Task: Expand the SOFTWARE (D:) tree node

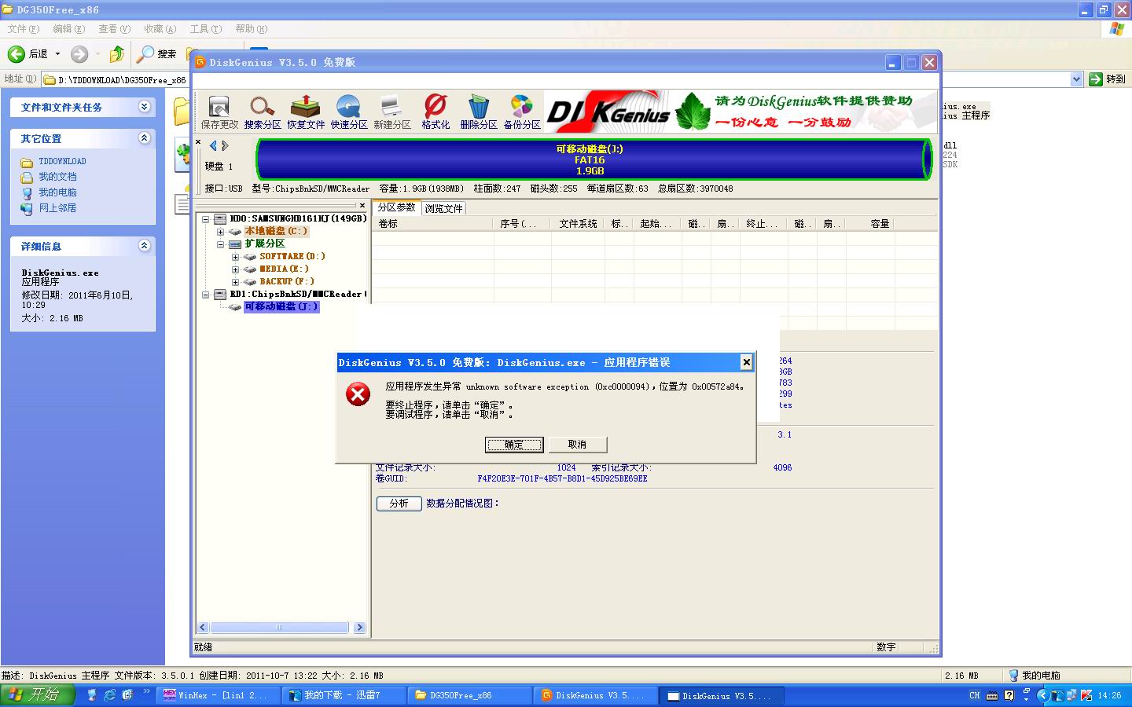Action: coord(235,257)
